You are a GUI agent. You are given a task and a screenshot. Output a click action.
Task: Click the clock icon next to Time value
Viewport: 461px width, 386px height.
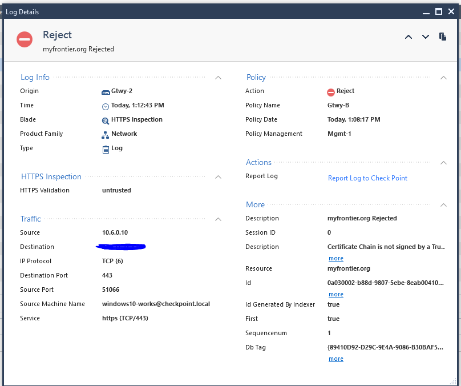coord(105,105)
